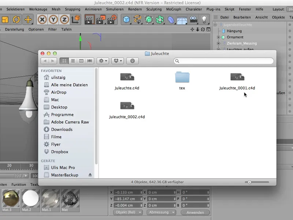Viewport: 293px width, 220px height.
Task: Open Selektieren menu
Action: (15, 9)
